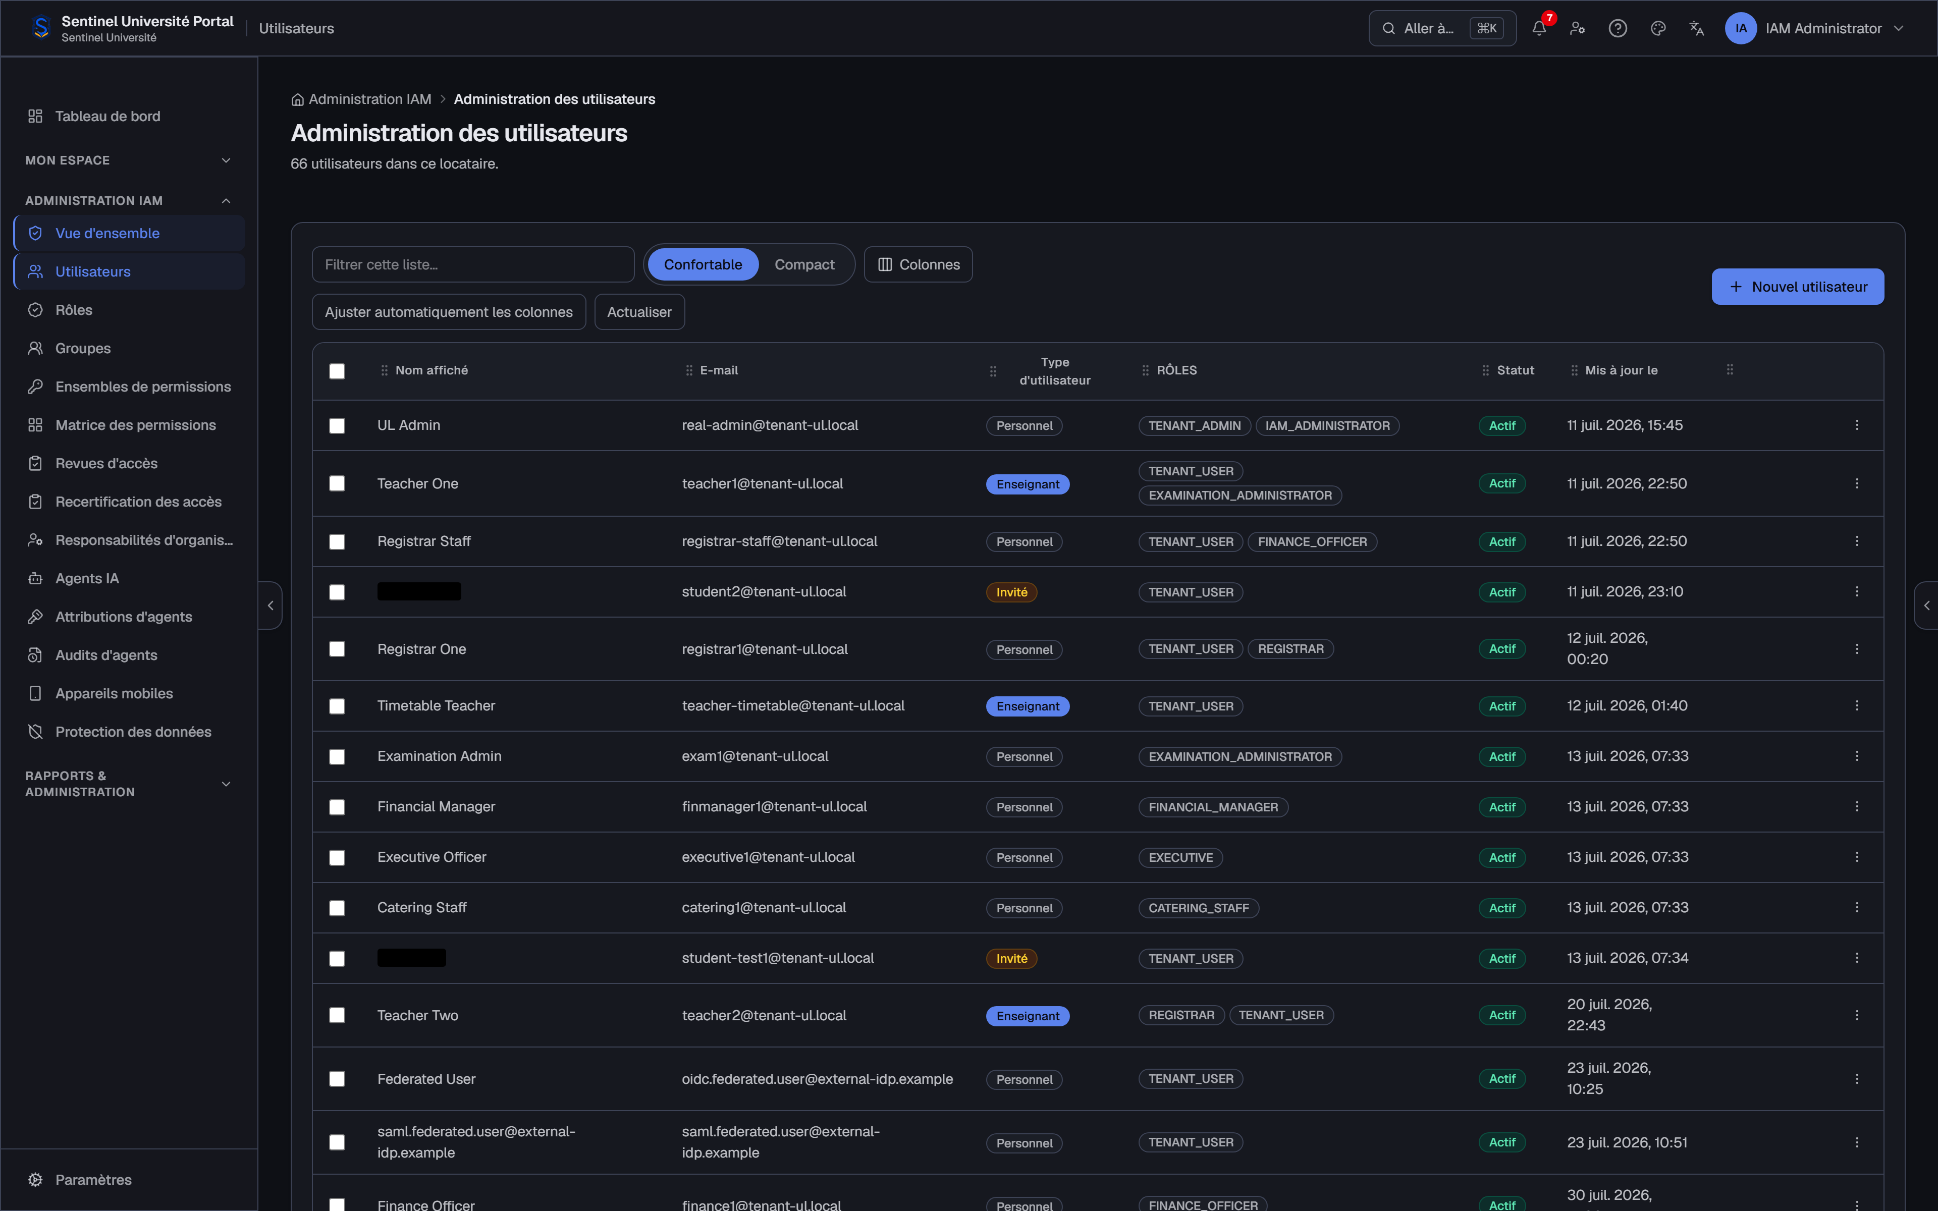The width and height of the screenshot is (1938, 1211).
Task: Open the Aller à search box
Action: 1441,28
